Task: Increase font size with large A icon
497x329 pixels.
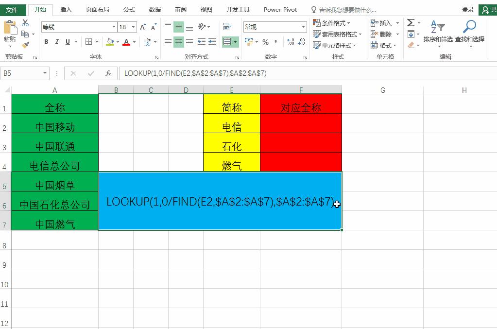Action: [x=143, y=27]
